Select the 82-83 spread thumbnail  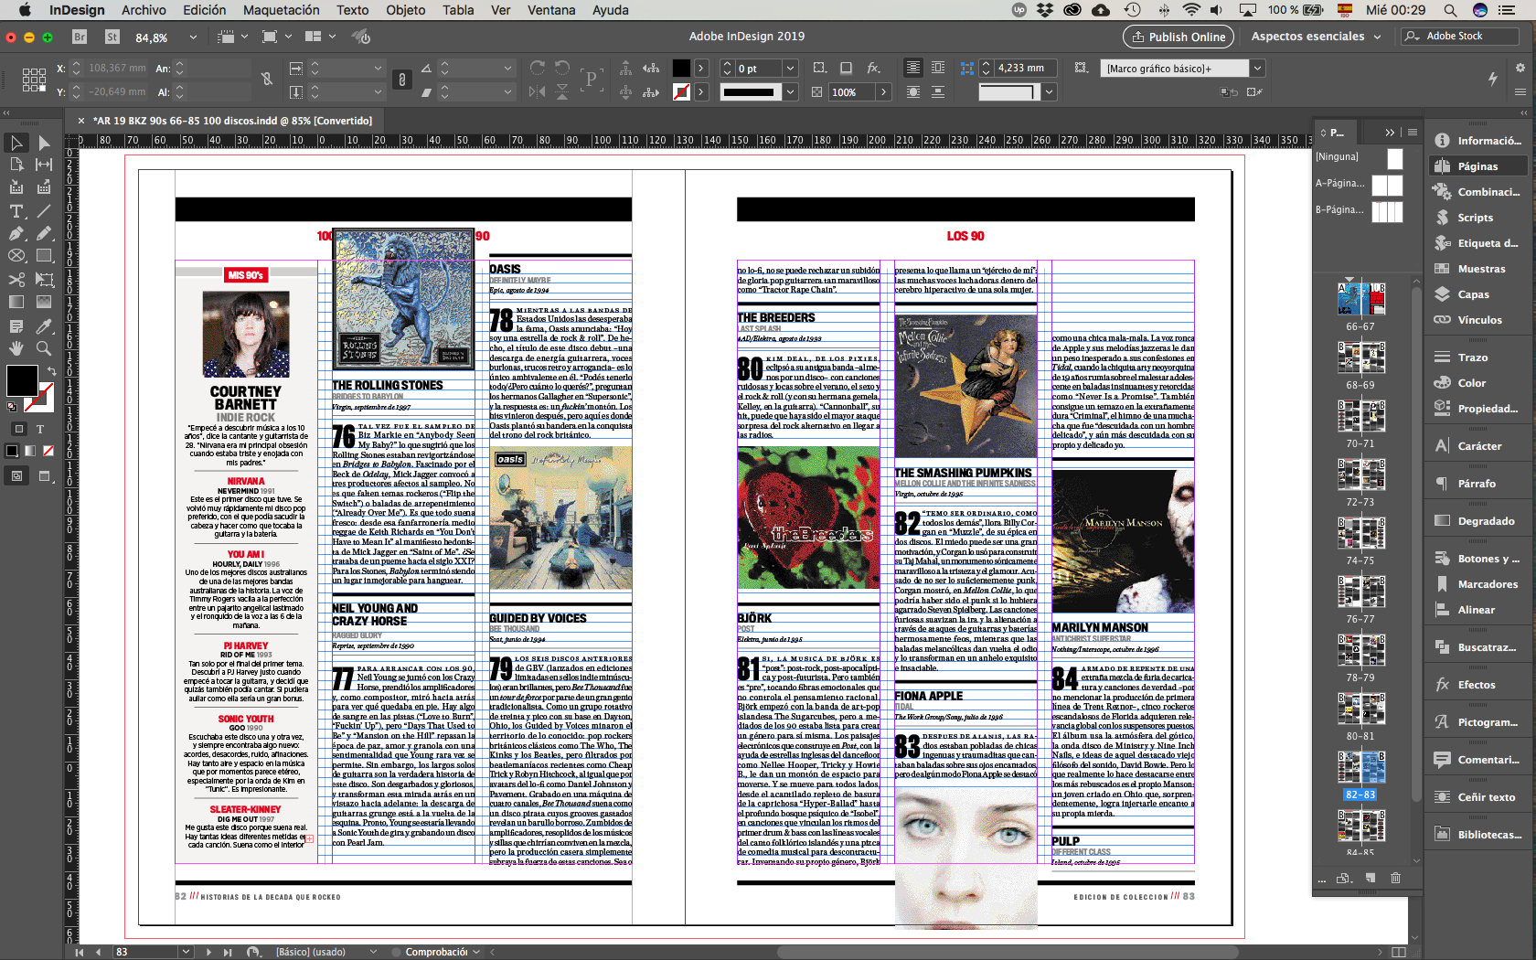[x=1361, y=769]
